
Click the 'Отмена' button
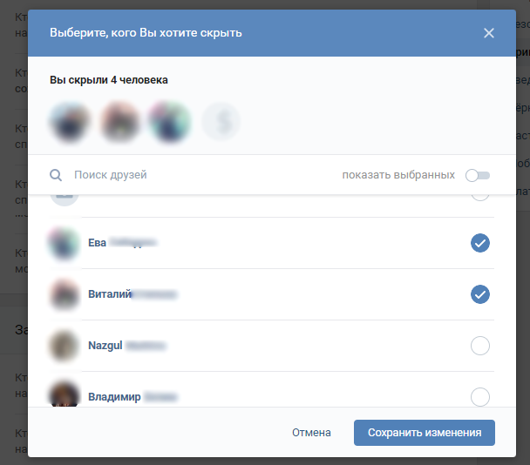(x=311, y=433)
